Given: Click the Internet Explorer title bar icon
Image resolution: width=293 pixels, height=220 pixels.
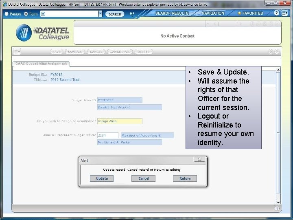Looking at the screenshot, I should 4,4.
